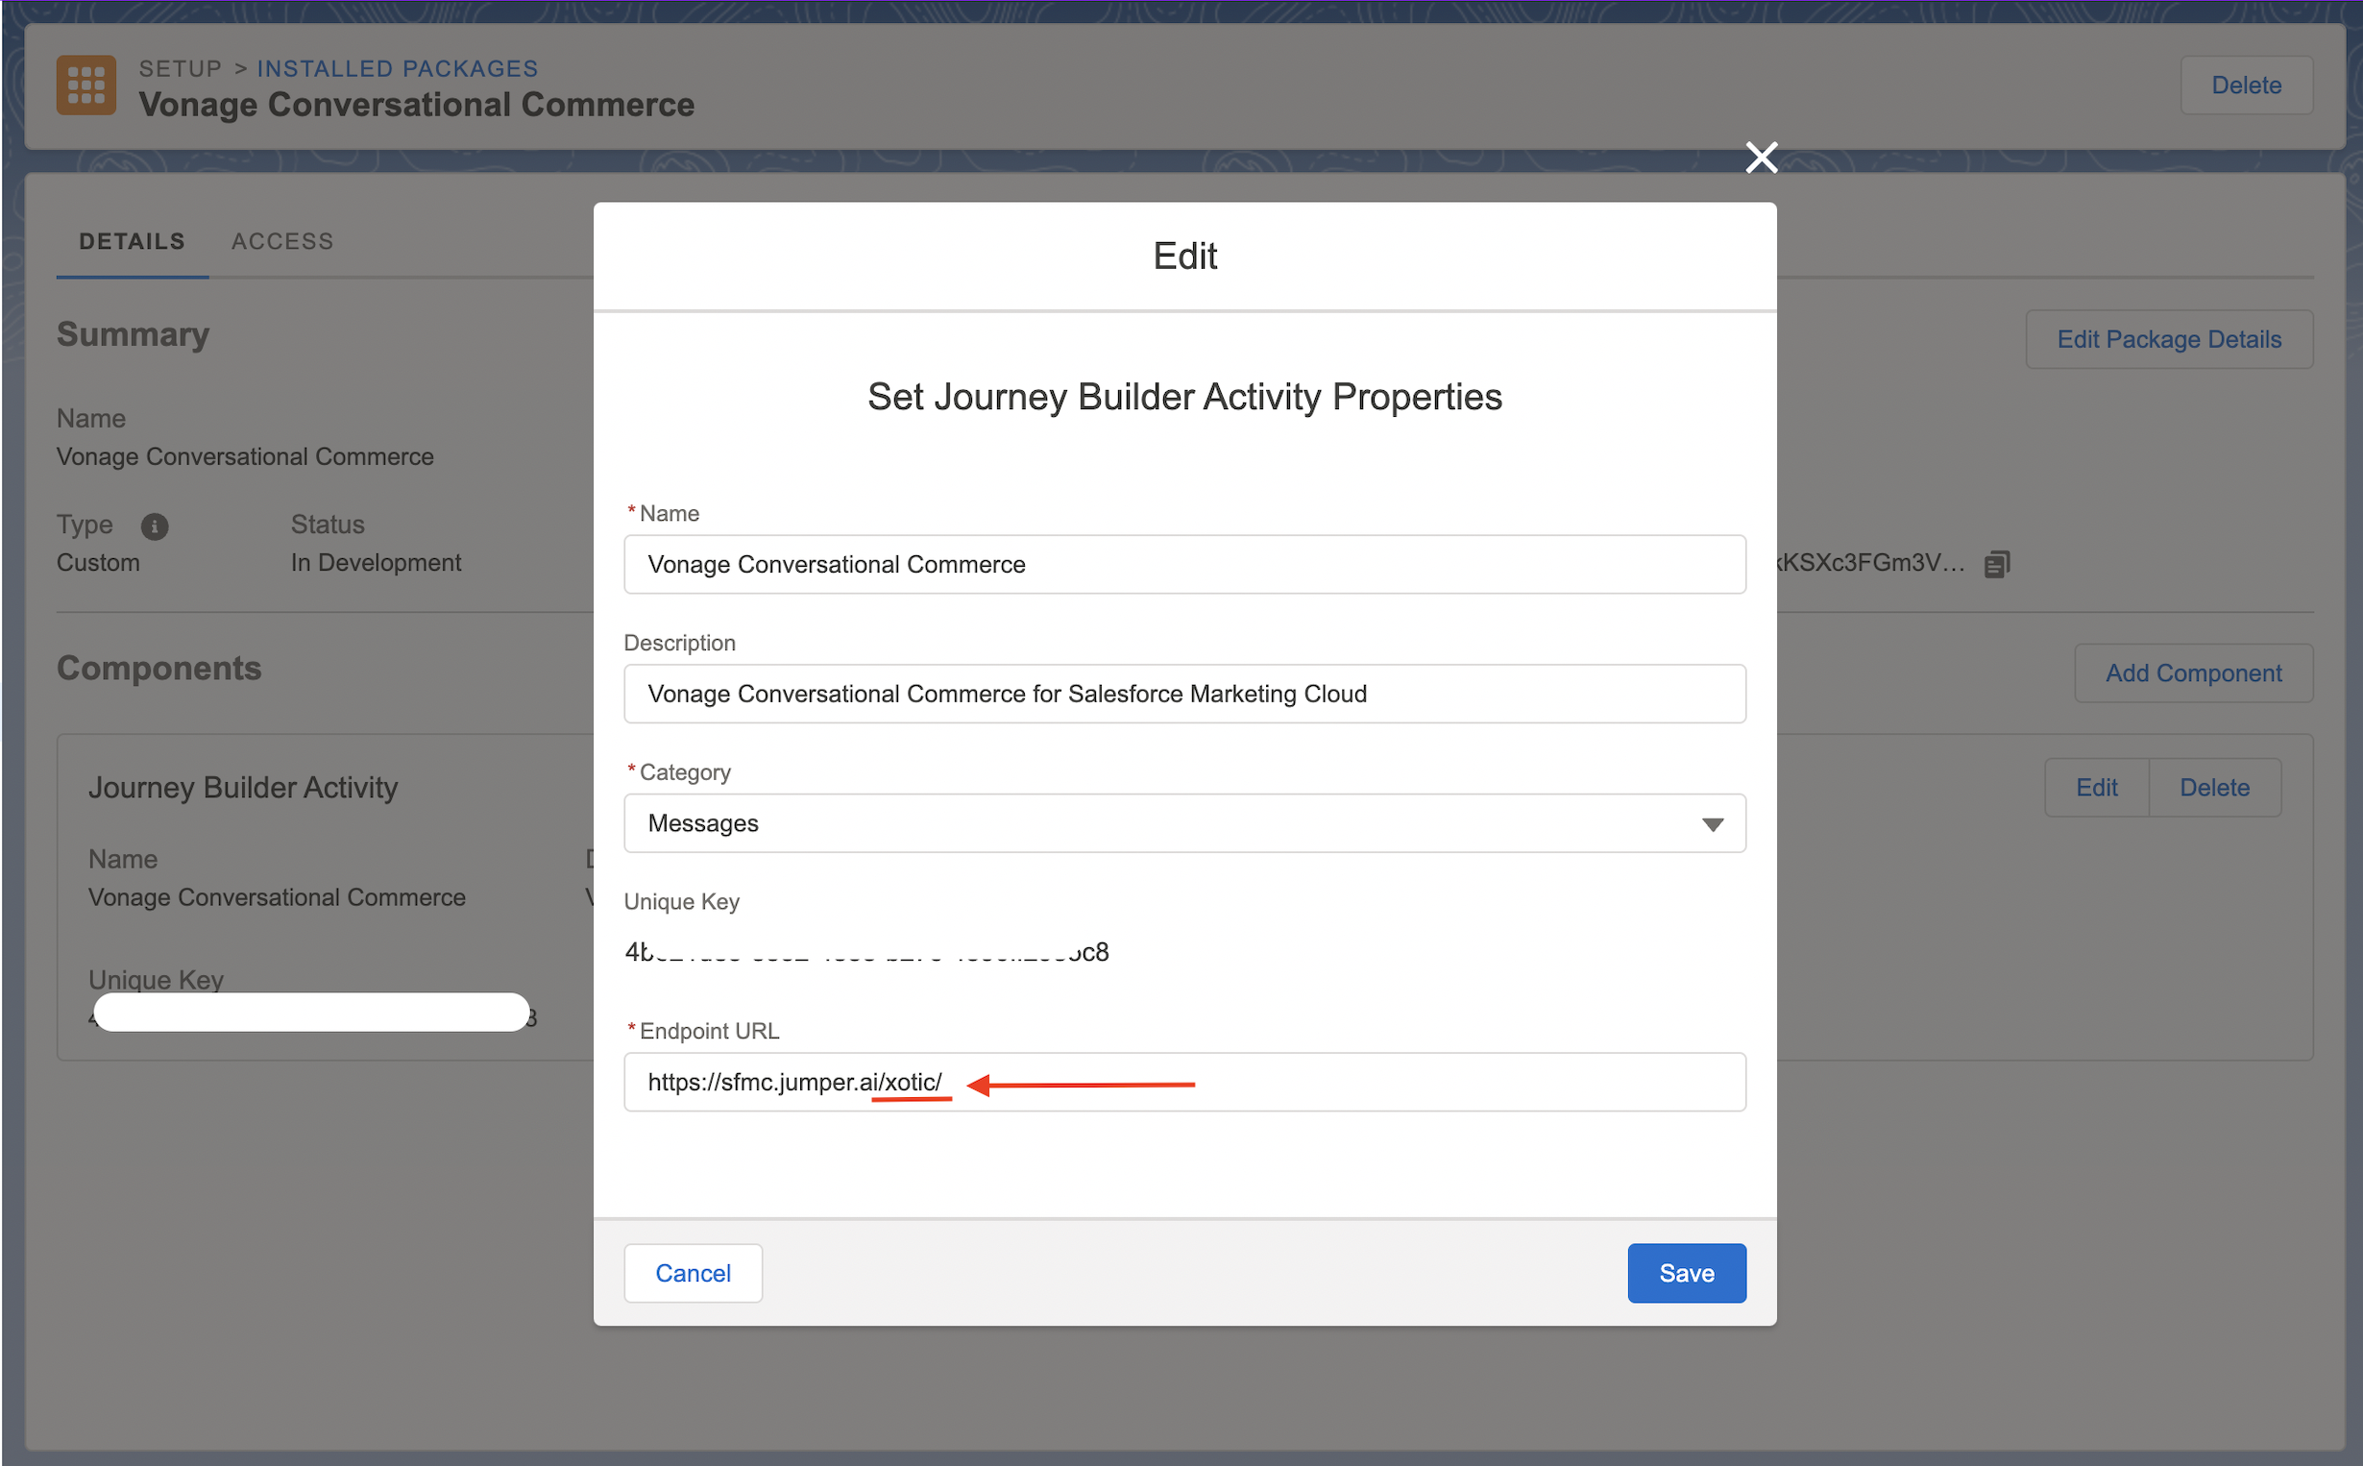Close the Edit modal with the X icon
The height and width of the screenshot is (1466, 2363).
(1761, 158)
